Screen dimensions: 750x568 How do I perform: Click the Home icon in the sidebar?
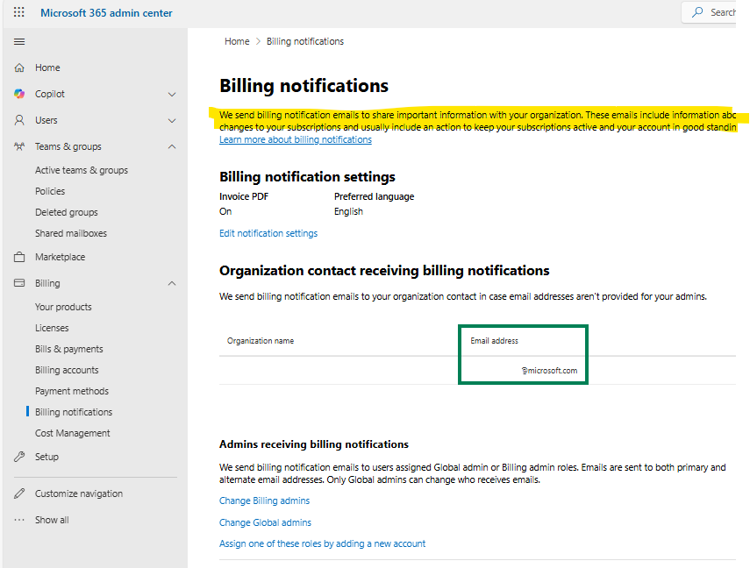[19, 67]
